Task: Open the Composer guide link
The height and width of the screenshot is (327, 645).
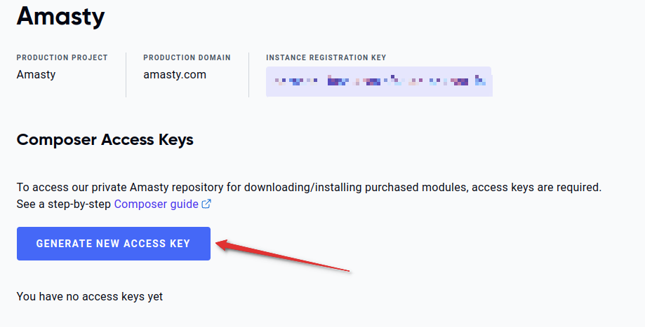Action: (x=157, y=204)
